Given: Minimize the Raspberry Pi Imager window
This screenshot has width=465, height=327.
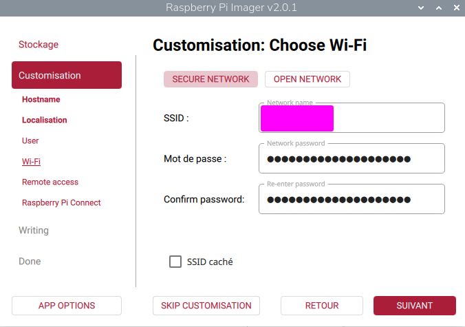Looking at the screenshot, I should click(420, 8).
